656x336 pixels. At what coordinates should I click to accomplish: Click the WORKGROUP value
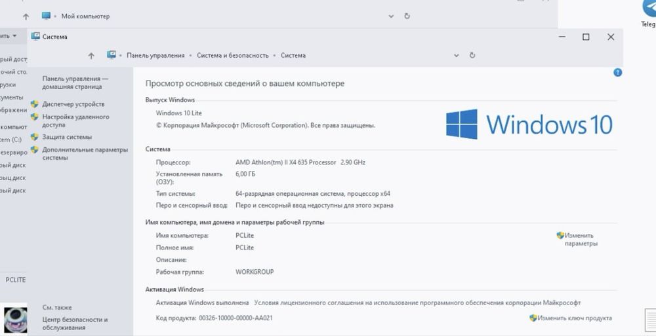click(x=255, y=272)
